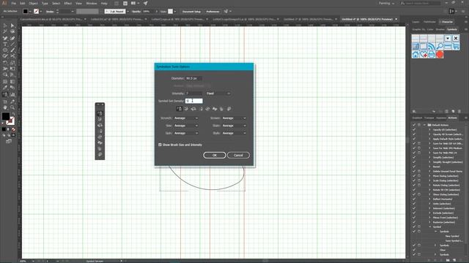Toggle the checkmark beside Apply Default Style
The height and width of the screenshot is (263, 469).
[x=414, y=139]
